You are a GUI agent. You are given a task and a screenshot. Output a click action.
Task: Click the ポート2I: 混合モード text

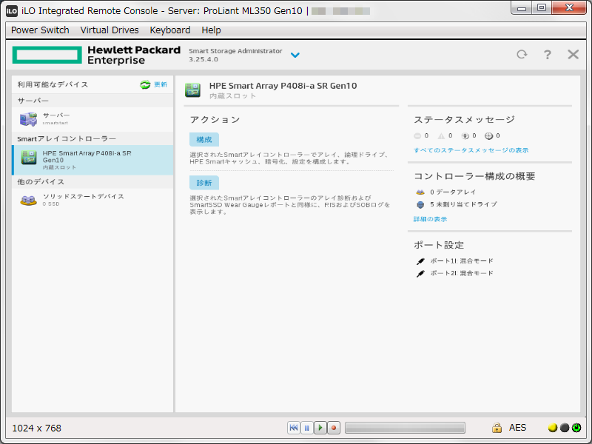(462, 273)
